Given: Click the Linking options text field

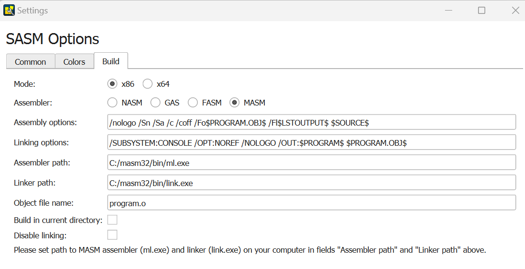Looking at the screenshot, I should 311,142.
